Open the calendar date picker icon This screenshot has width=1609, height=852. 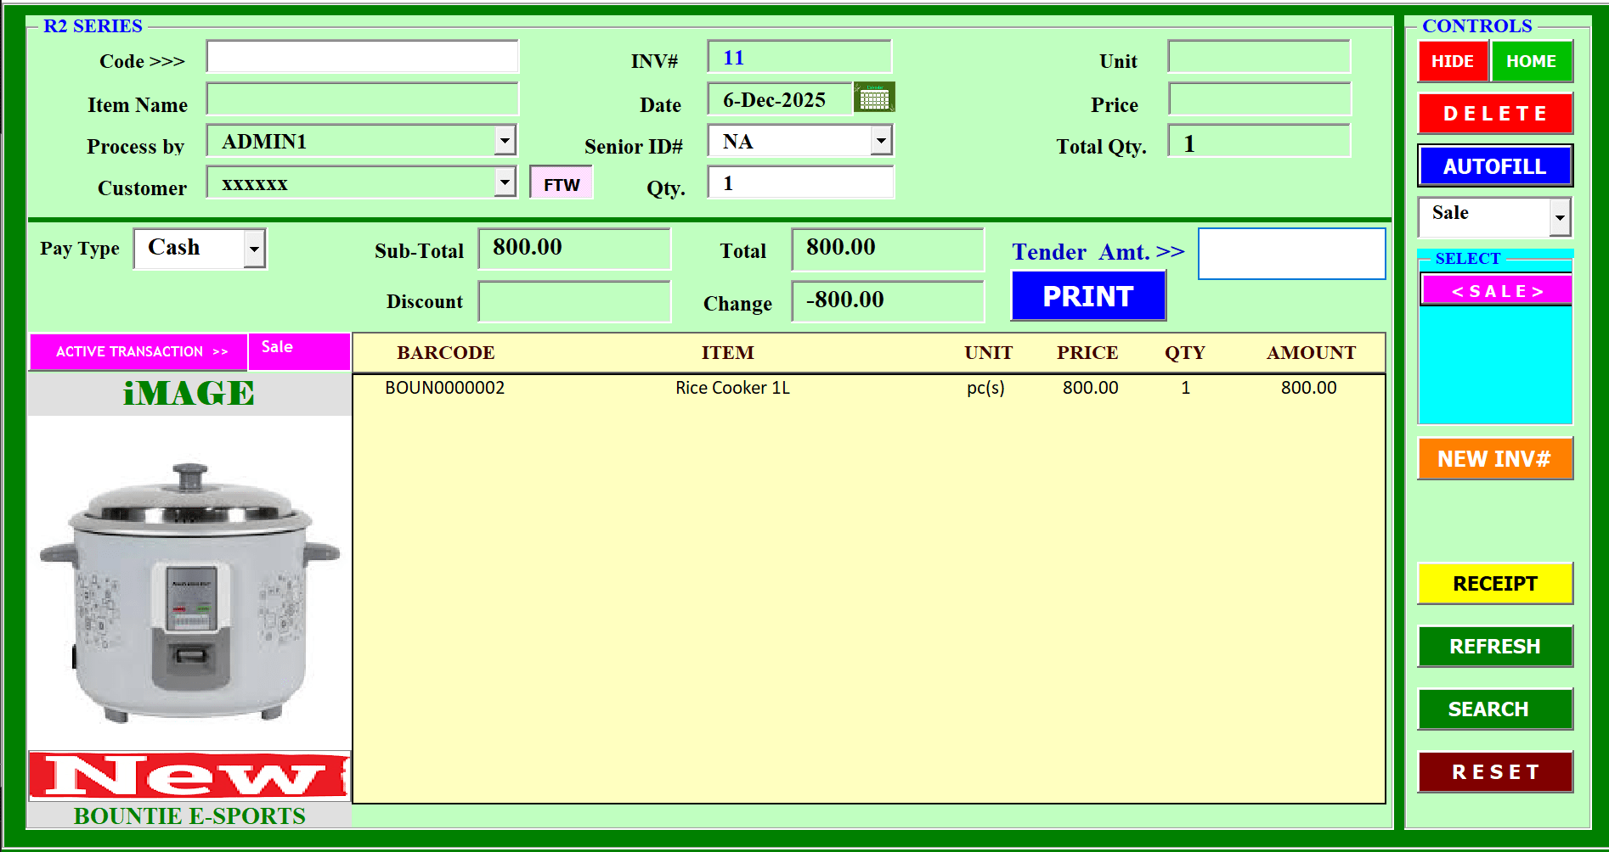pos(874,98)
